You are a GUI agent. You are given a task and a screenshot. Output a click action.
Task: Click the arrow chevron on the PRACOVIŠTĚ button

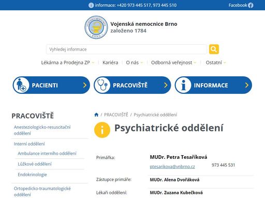coord(166,85)
